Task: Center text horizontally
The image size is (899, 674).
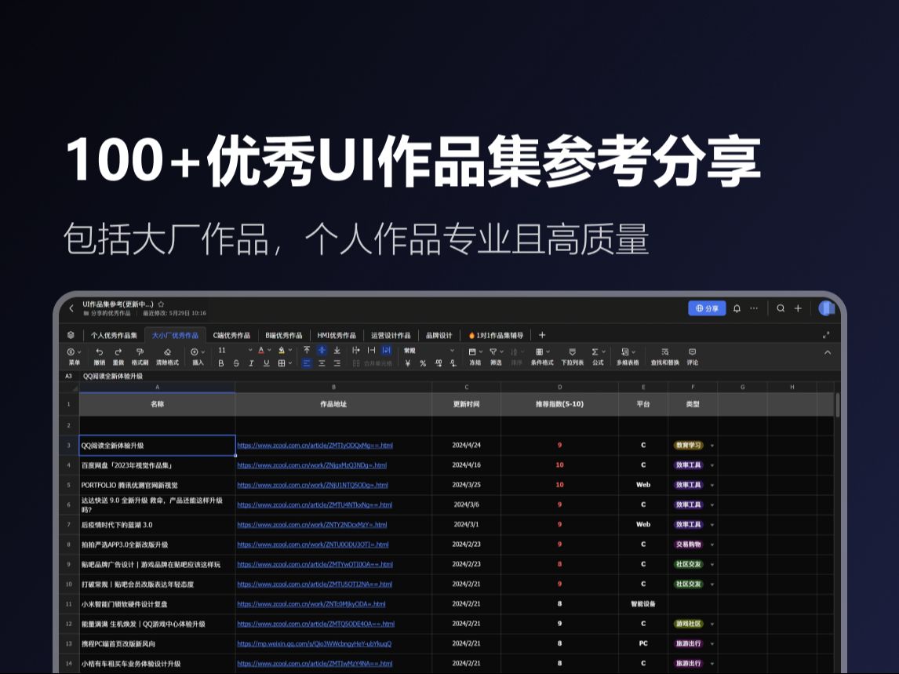Action: (322, 363)
